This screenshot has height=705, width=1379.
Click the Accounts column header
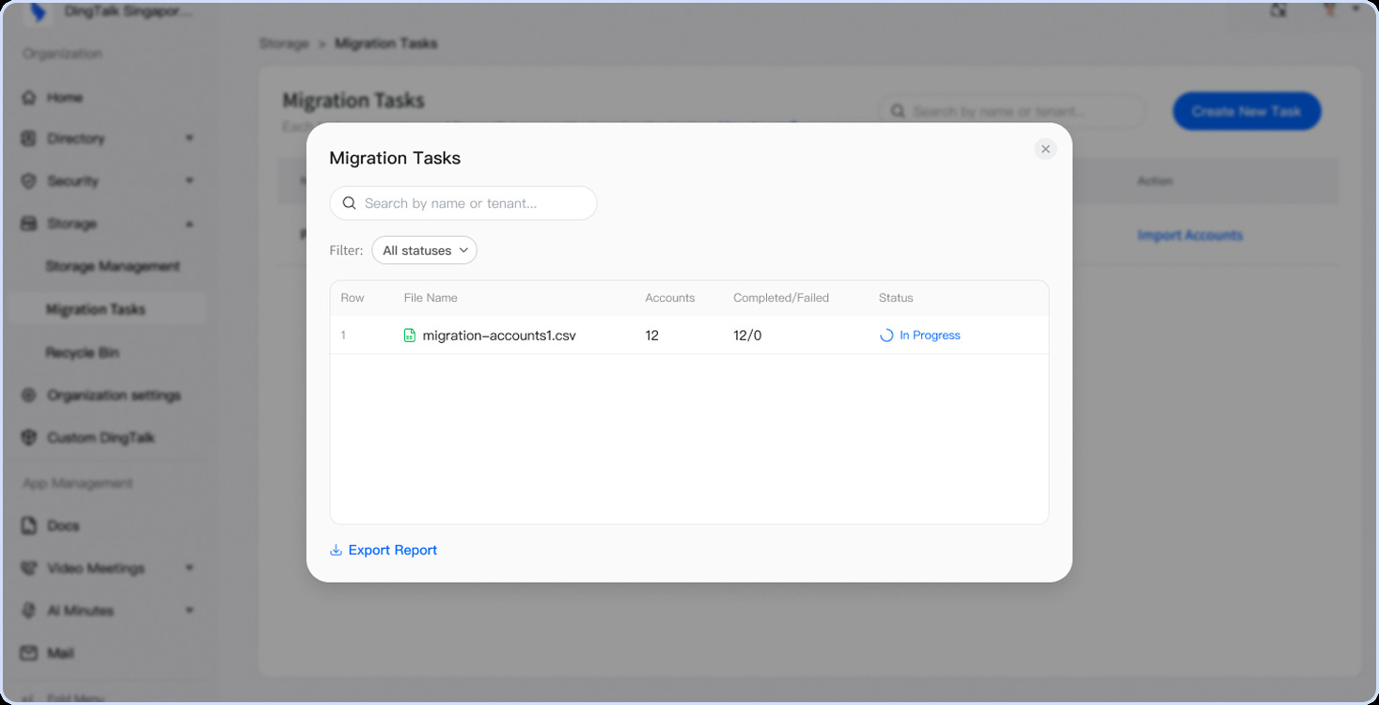pyautogui.click(x=670, y=298)
